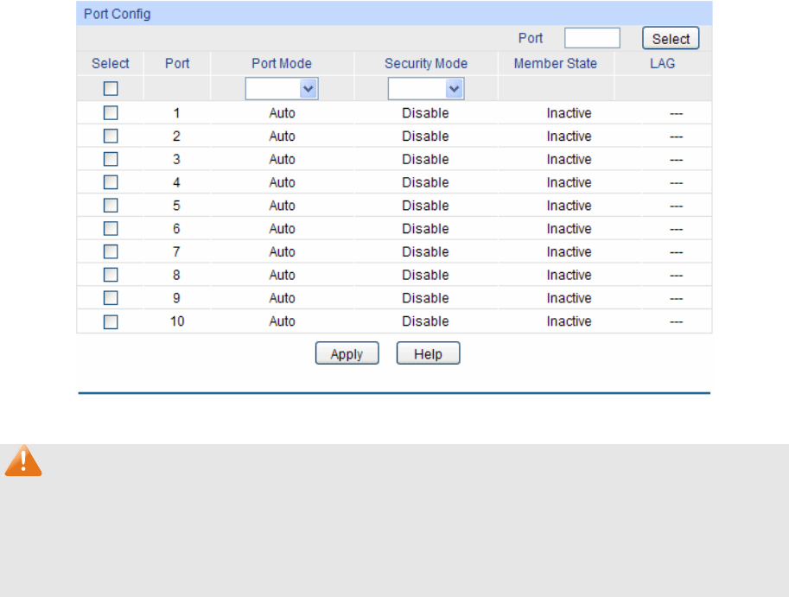The width and height of the screenshot is (789, 597).
Task: Tick the select-all checkbox in header row
Action: coord(111,88)
